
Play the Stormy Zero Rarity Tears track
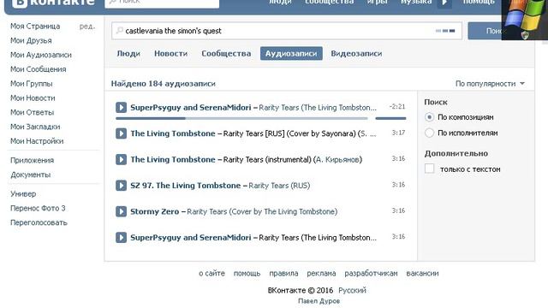click(121, 211)
